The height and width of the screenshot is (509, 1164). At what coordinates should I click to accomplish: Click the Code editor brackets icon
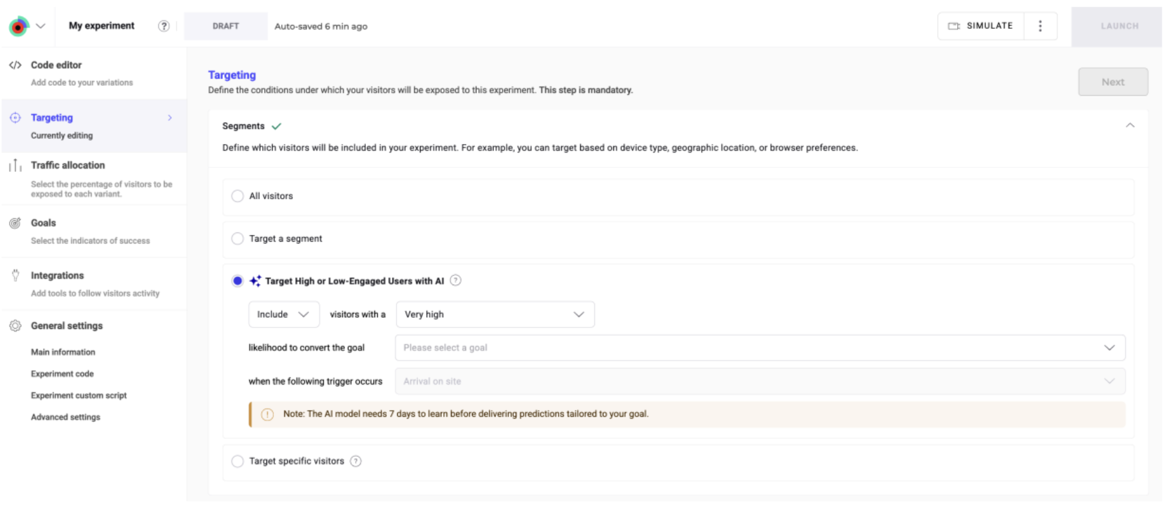(15, 65)
